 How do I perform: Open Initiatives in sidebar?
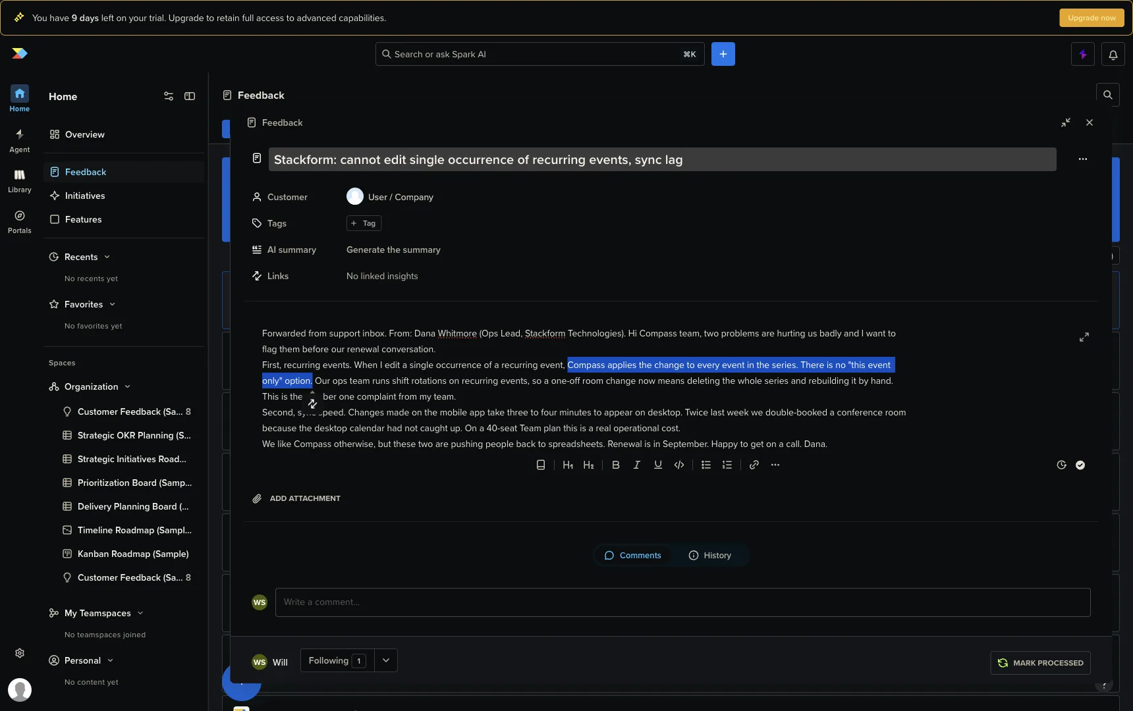[124, 196]
